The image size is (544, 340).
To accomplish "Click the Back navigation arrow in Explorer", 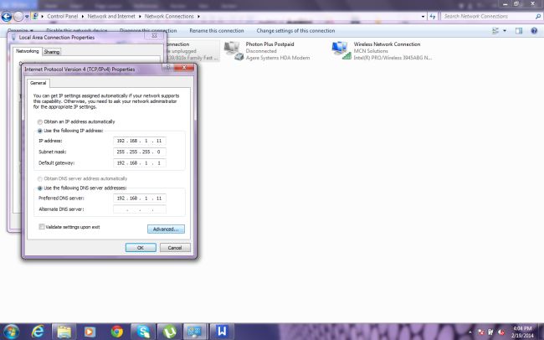I will pyautogui.click(x=7, y=16).
